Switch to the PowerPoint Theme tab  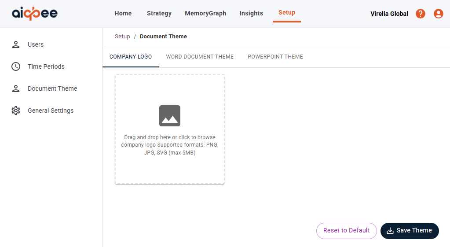(x=275, y=57)
